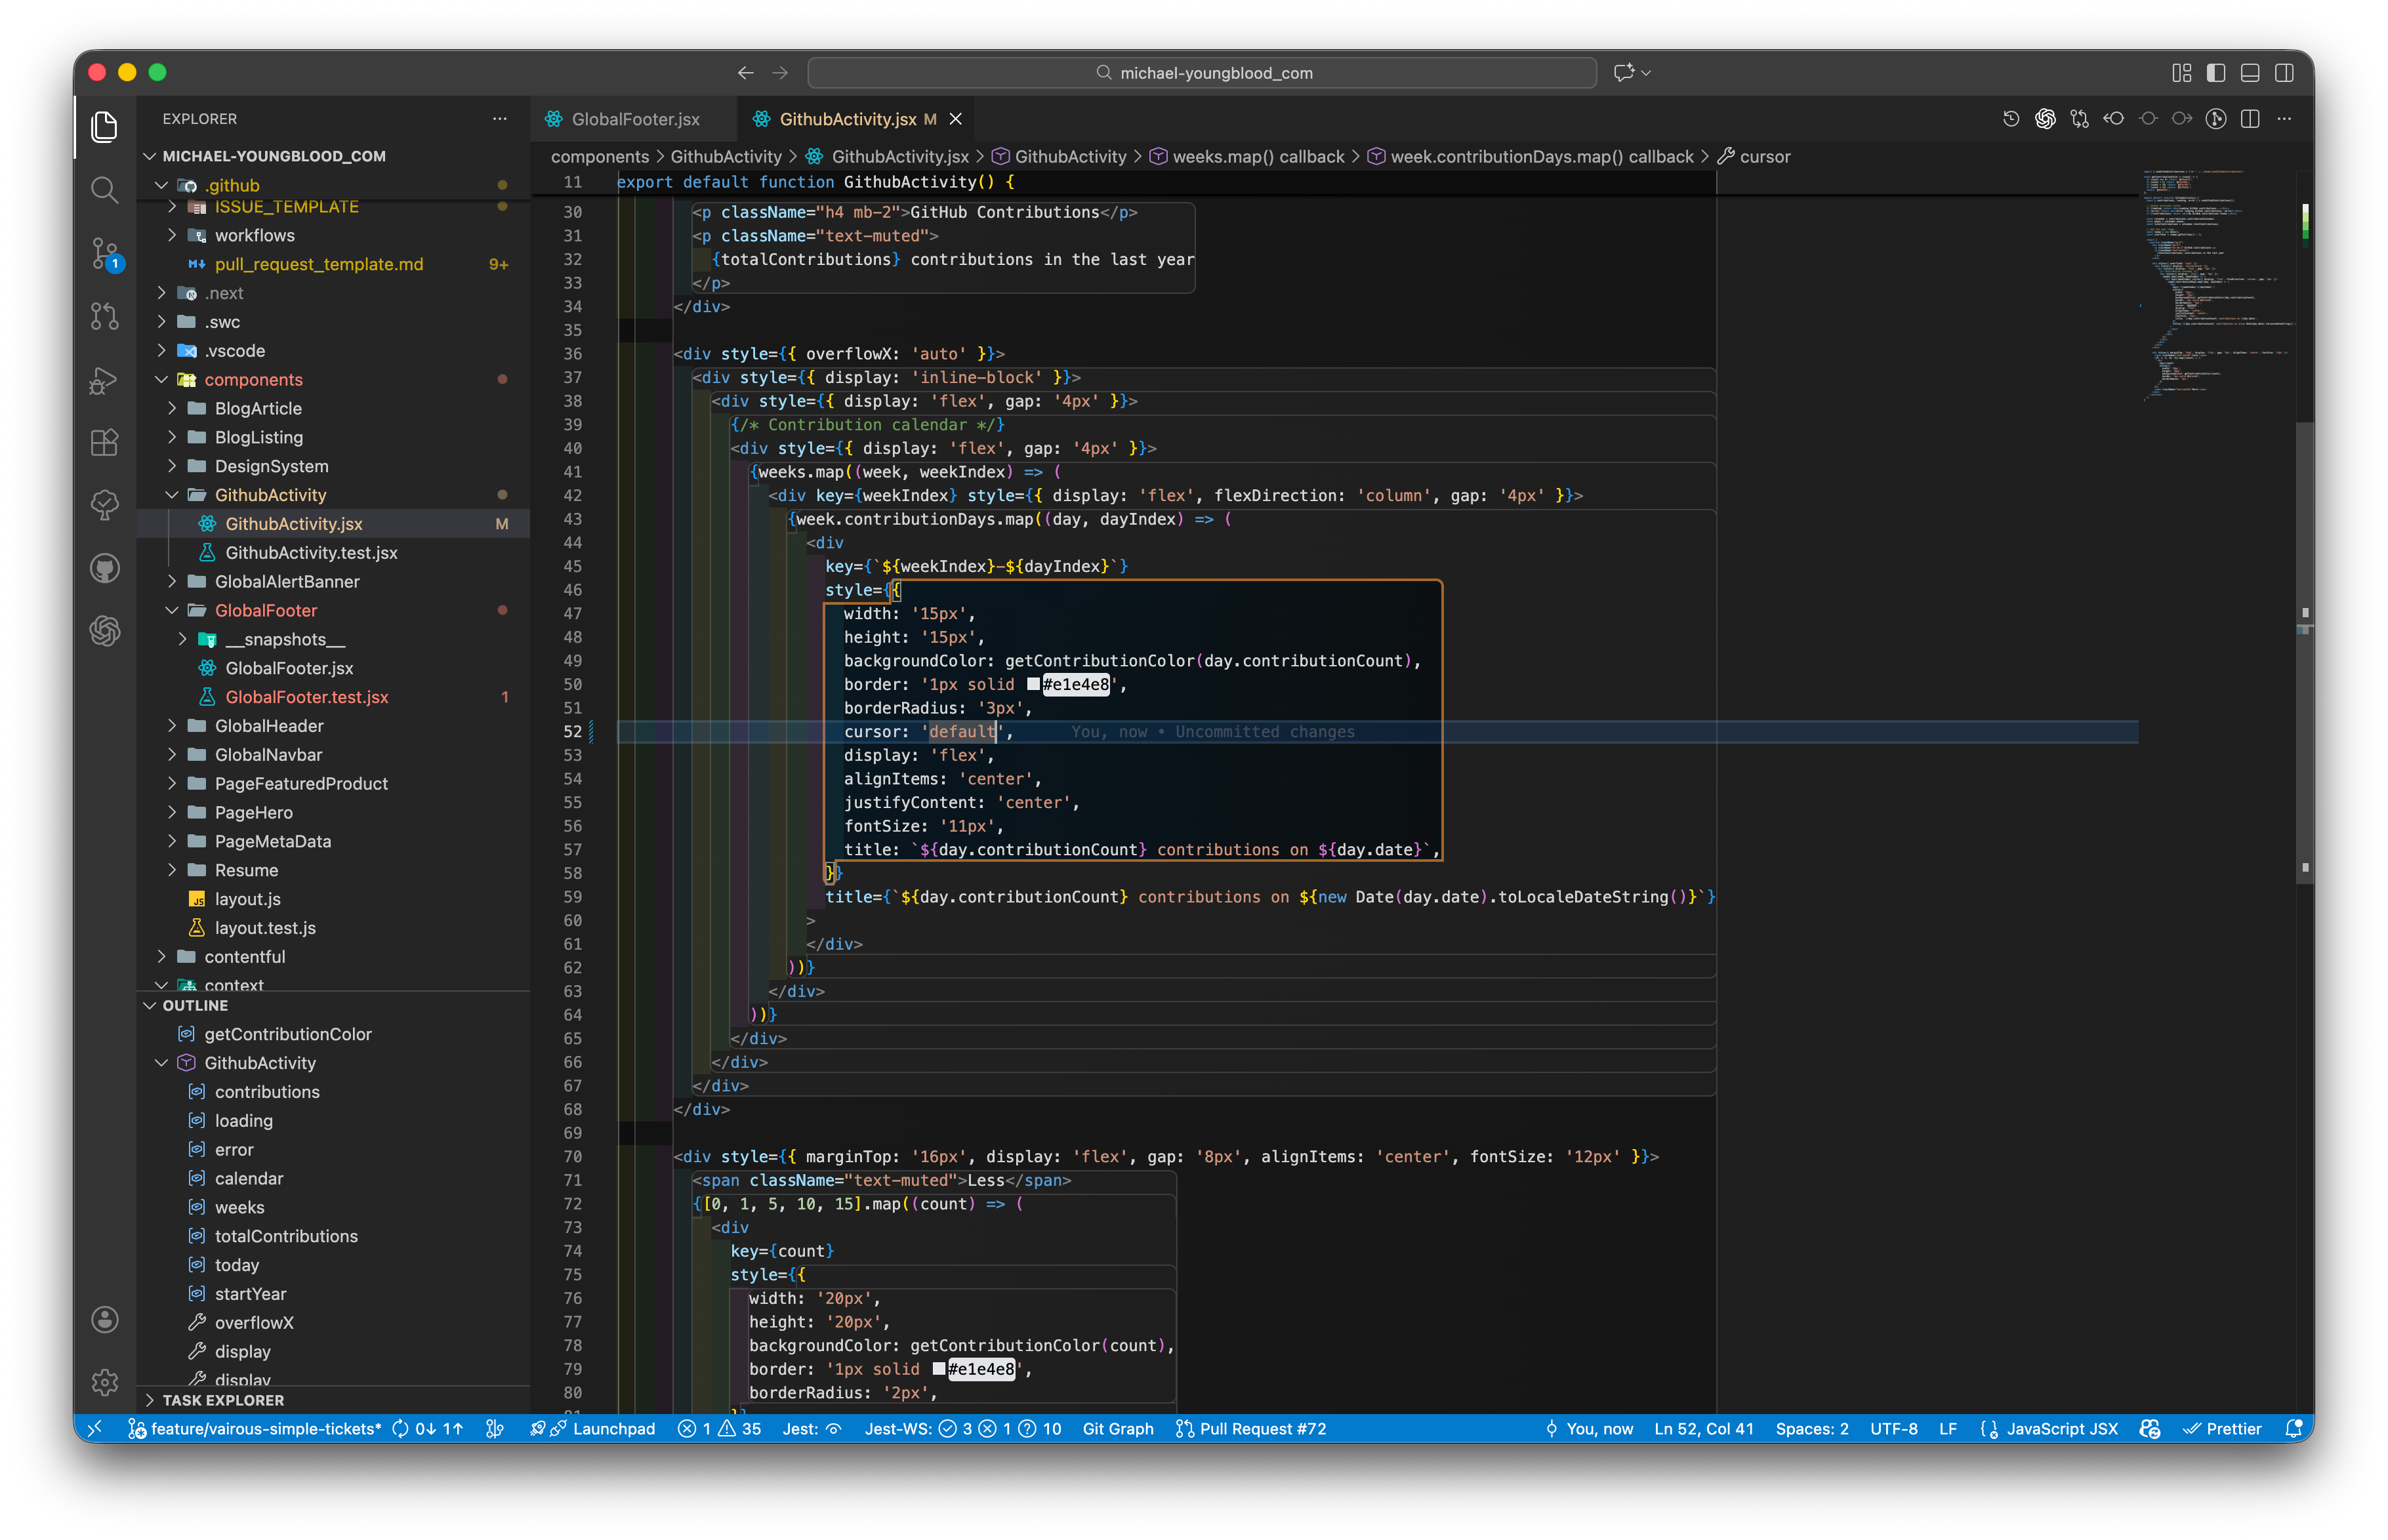
Task: Toggle Primary Side Bar visibility
Action: (x=2216, y=73)
